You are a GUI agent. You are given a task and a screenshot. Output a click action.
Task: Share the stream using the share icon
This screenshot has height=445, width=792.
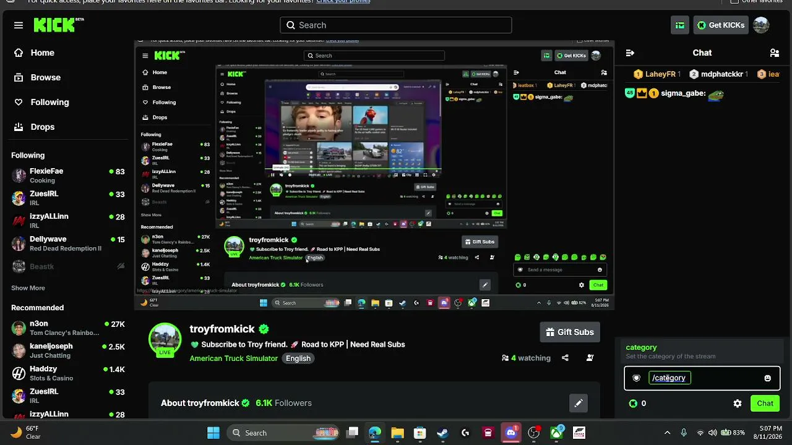tap(565, 358)
